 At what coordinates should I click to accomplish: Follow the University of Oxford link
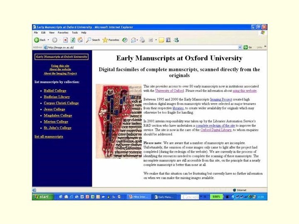coord(169,91)
